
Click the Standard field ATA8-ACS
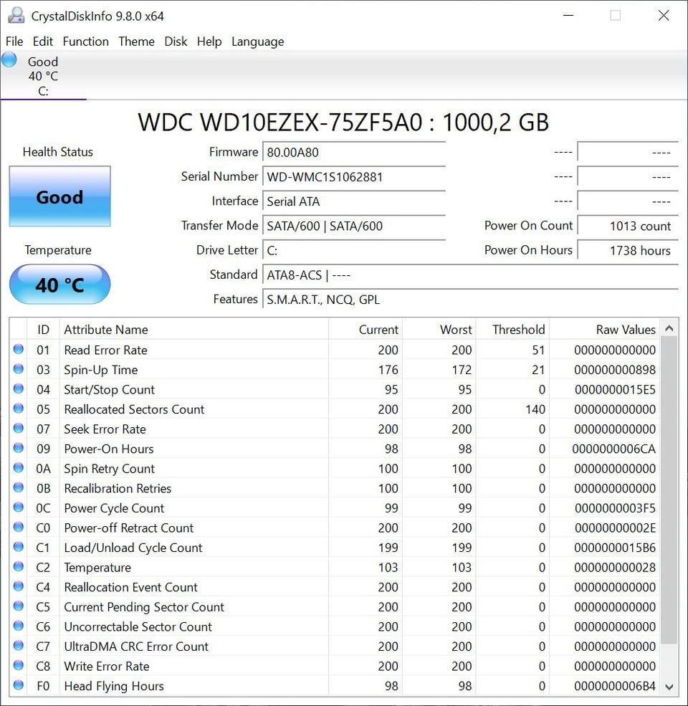[x=471, y=275]
